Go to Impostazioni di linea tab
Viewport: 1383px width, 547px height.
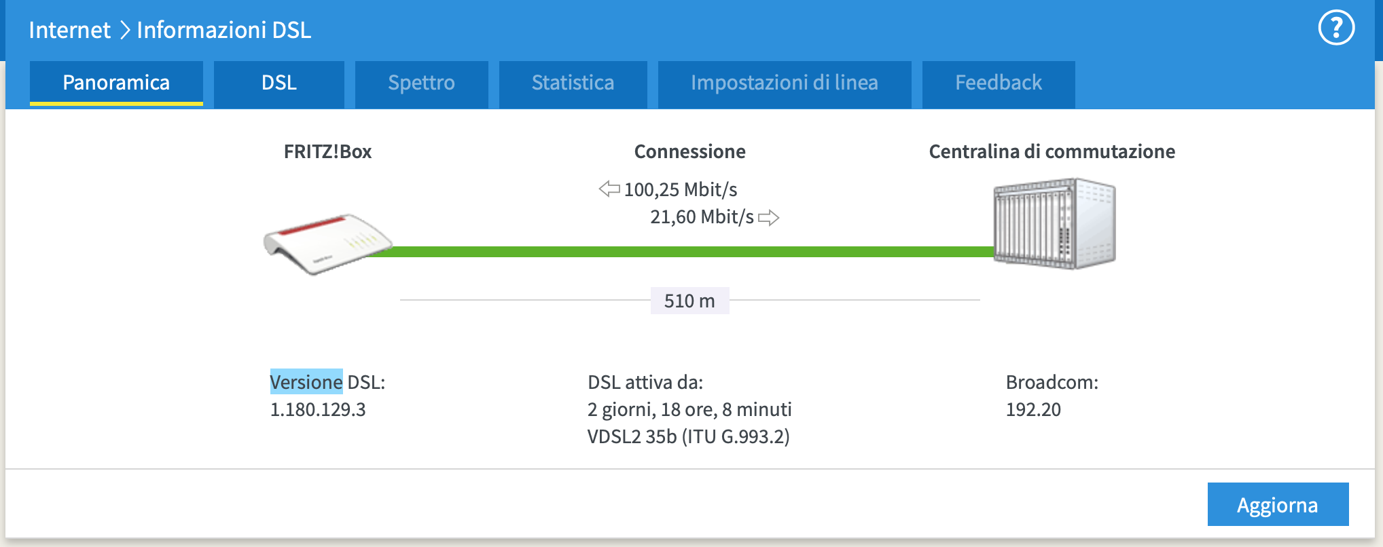(785, 83)
